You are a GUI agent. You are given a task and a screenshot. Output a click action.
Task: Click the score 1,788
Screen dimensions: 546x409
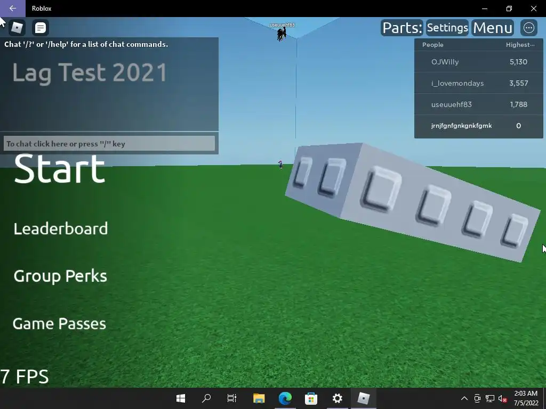[x=518, y=104]
